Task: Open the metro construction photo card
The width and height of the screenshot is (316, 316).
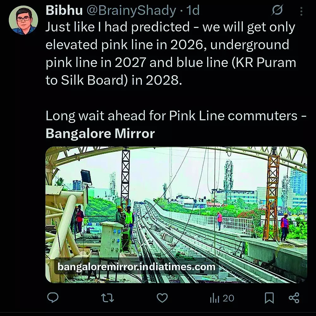Action: click(x=176, y=215)
